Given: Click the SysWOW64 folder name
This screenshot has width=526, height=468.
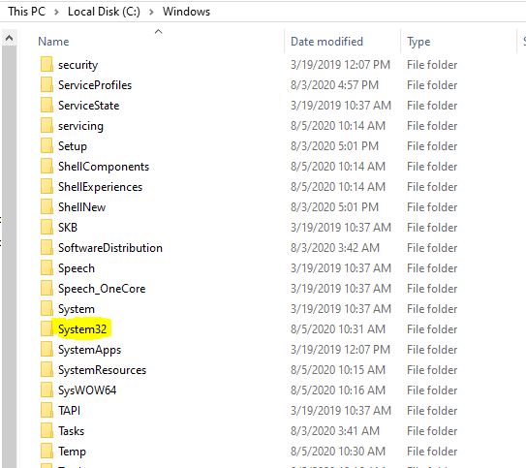Looking at the screenshot, I should coord(87,390).
